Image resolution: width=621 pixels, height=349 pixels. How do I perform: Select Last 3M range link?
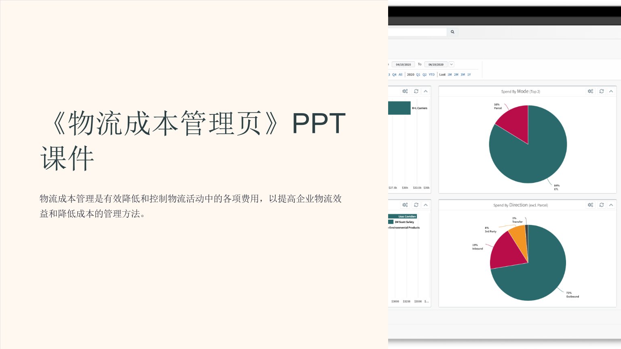tap(463, 75)
